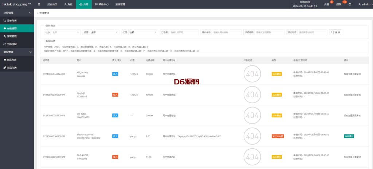Click the 申请/处理时间 column header

click(x=300, y=60)
